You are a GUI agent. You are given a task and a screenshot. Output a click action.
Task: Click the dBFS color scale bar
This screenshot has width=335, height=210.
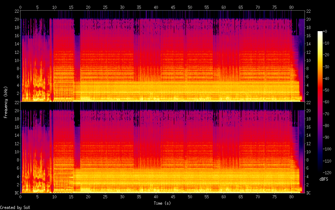[320, 102]
